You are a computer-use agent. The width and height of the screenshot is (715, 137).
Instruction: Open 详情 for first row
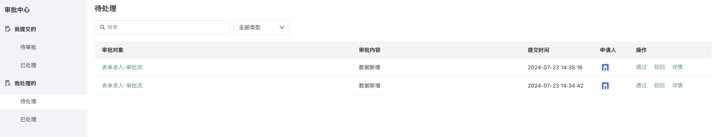pos(677,67)
